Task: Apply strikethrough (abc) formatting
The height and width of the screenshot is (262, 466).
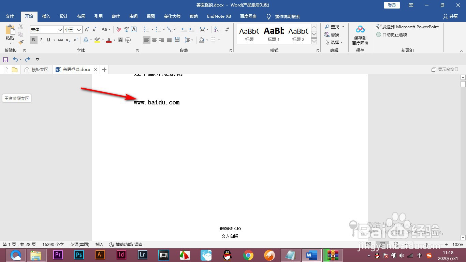Action: [60, 40]
